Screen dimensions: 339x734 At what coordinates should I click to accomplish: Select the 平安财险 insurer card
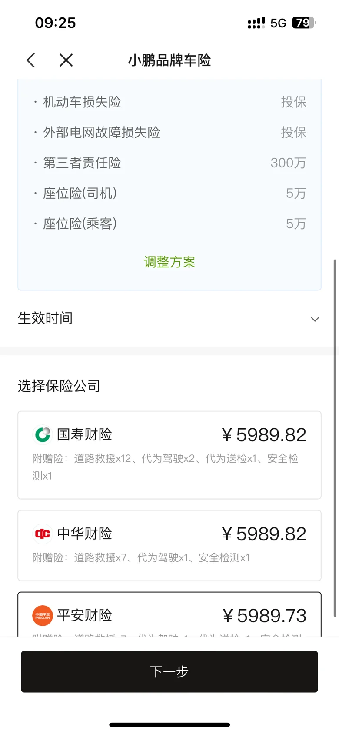tap(169, 614)
